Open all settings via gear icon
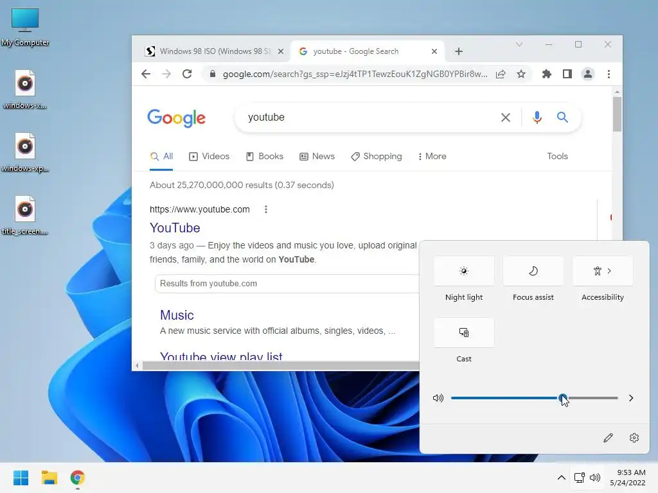 634,438
